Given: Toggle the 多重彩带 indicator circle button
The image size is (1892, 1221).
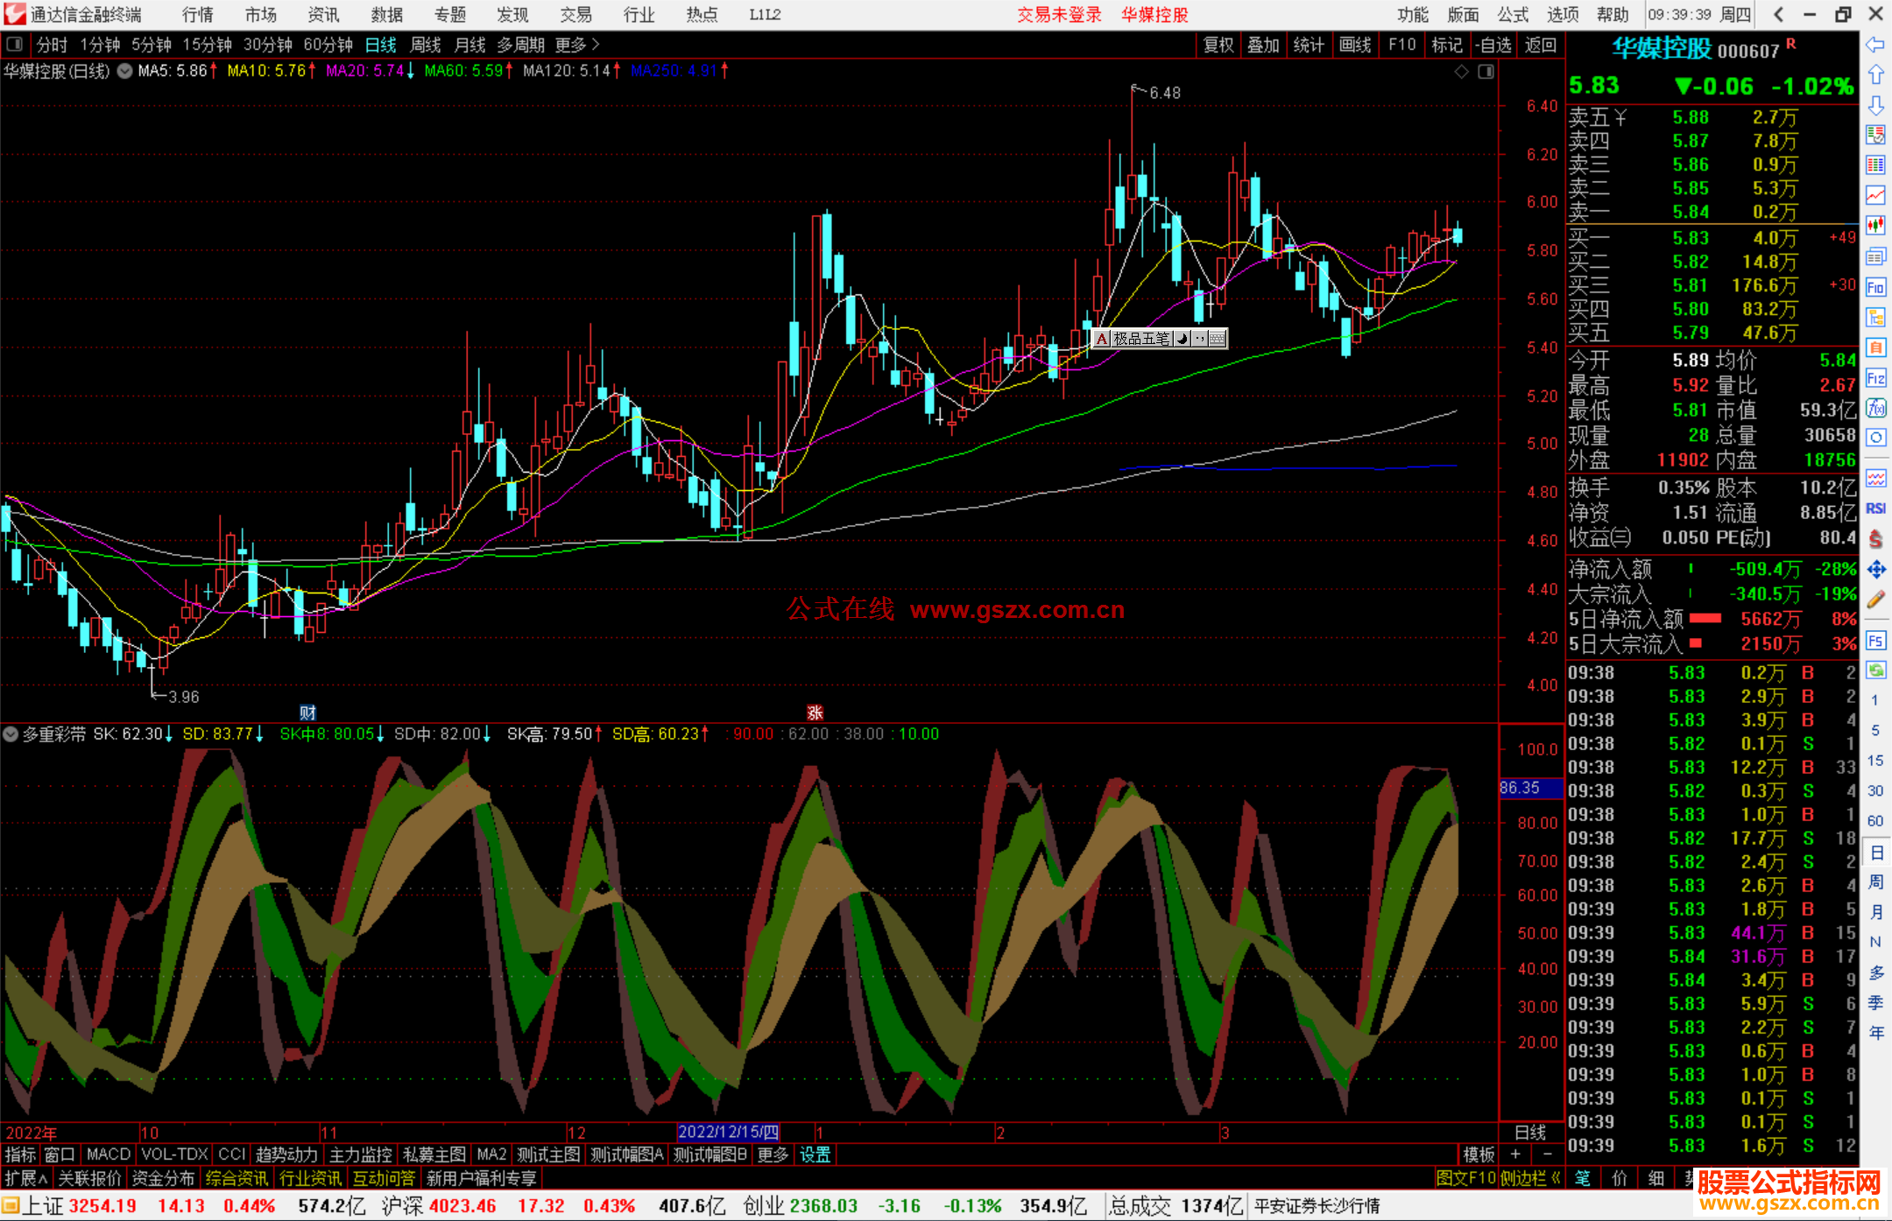Looking at the screenshot, I should pos(11,734).
